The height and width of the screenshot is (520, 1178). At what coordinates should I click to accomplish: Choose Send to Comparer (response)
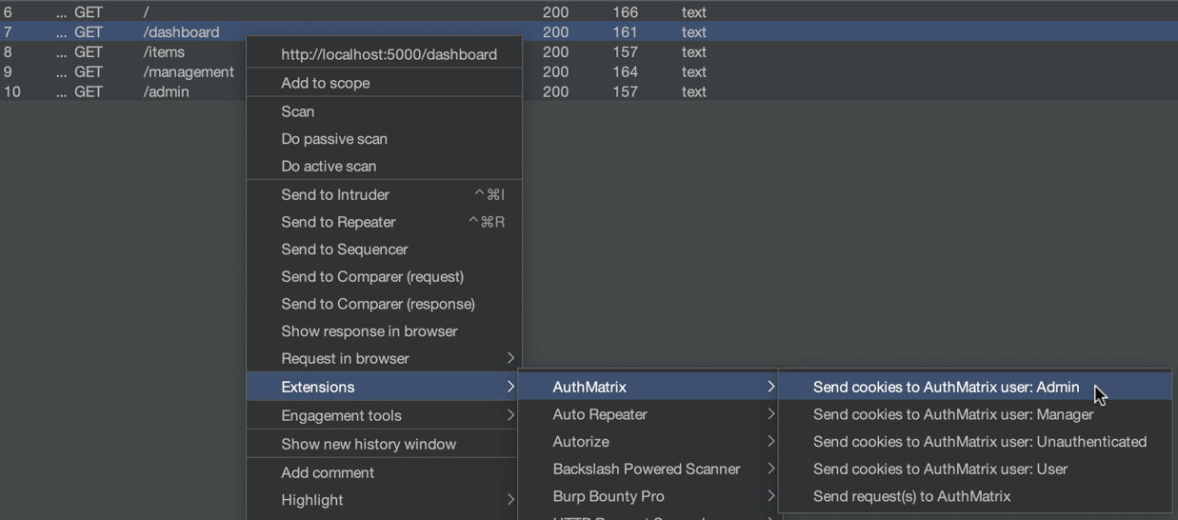click(384, 304)
